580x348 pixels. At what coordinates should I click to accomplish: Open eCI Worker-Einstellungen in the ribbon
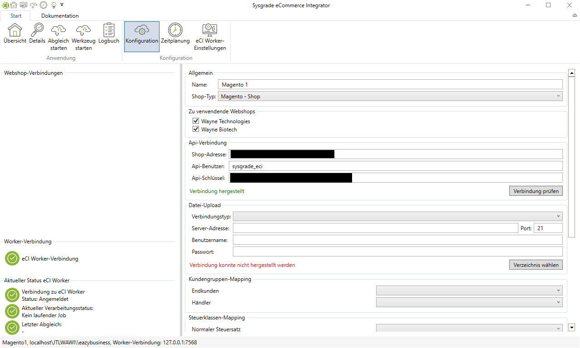point(210,37)
